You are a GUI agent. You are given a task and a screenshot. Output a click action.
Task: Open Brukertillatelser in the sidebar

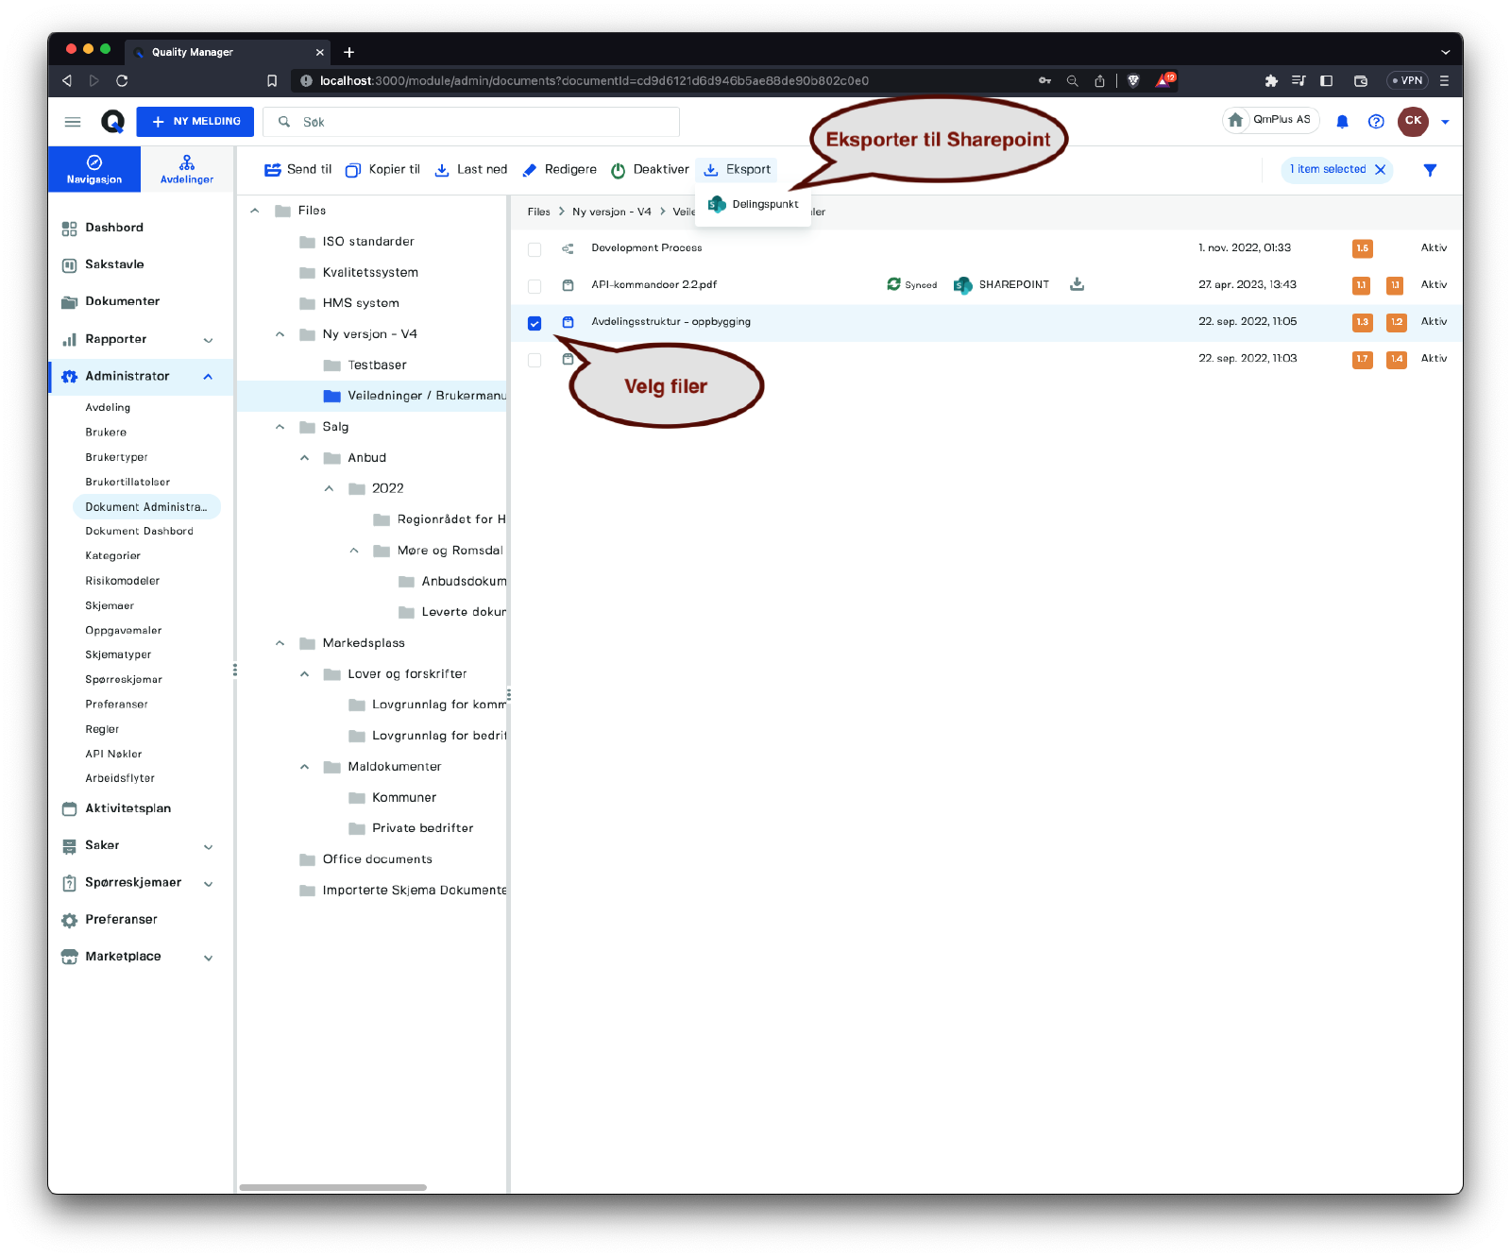pyautogui.click(x=127, y=482)
